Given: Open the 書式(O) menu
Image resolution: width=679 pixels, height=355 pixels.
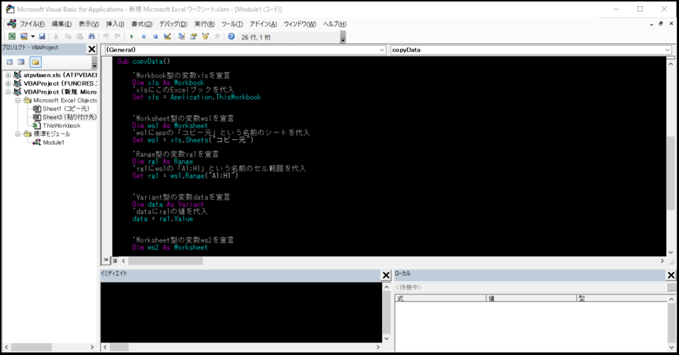Looking at the screenshot, I should click(141, 24).
